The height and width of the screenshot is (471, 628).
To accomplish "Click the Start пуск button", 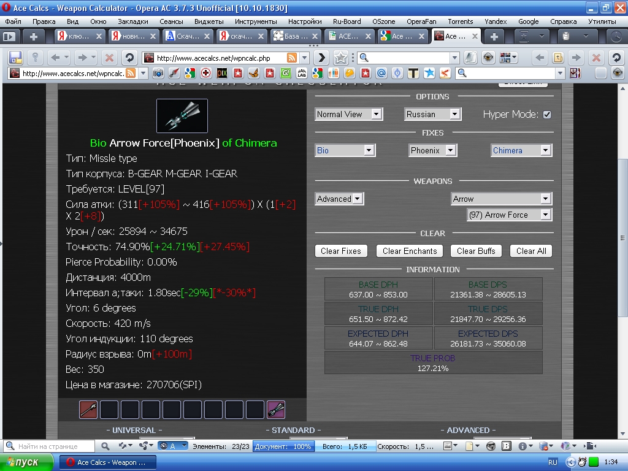I will click(x=26, y=462).
